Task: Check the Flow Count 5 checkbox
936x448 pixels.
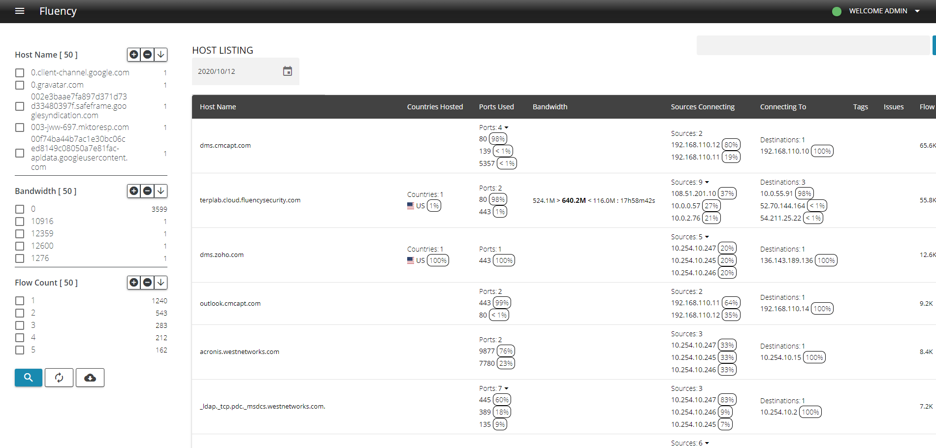Action: pos(20,350)
